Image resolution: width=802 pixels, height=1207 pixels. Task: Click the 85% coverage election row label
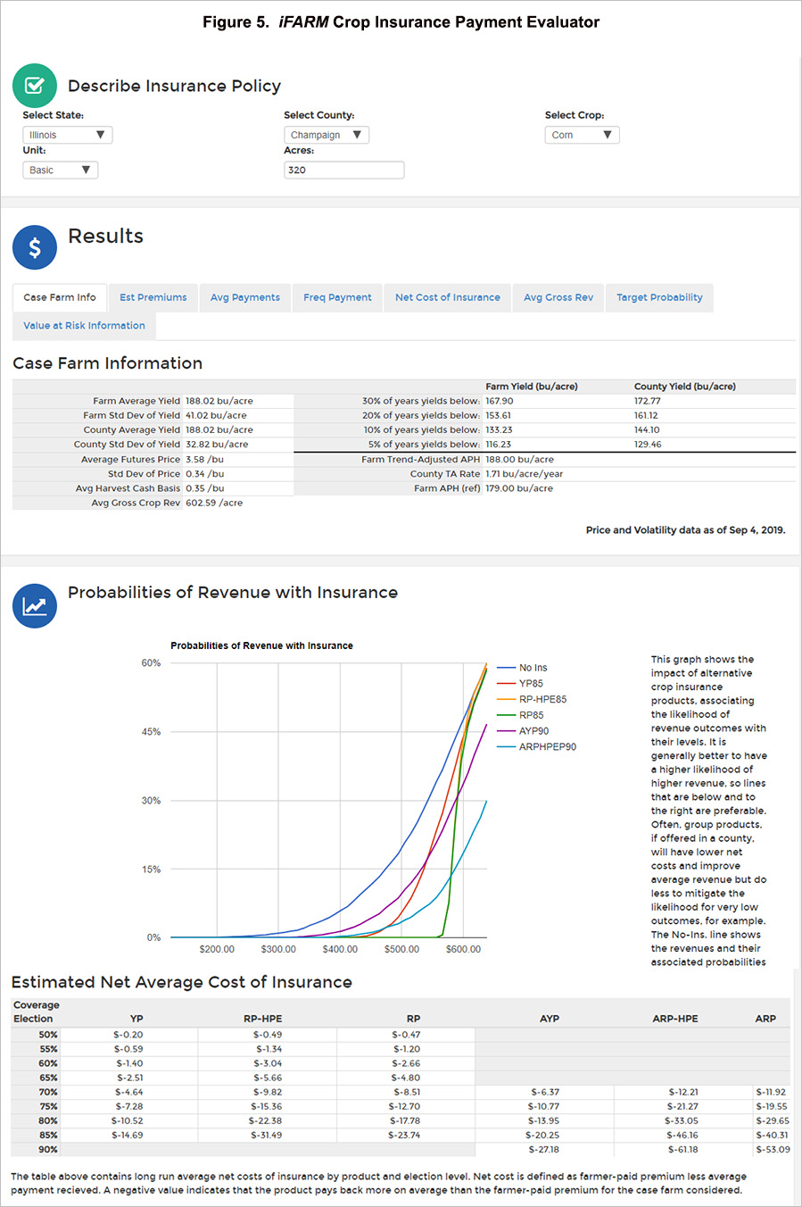pos(48,1135)
